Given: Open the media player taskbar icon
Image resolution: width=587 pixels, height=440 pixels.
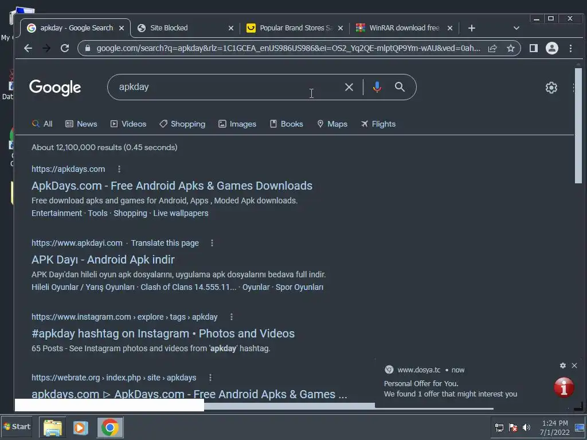Looking at the screenshot, I should [x=80, y=427].
